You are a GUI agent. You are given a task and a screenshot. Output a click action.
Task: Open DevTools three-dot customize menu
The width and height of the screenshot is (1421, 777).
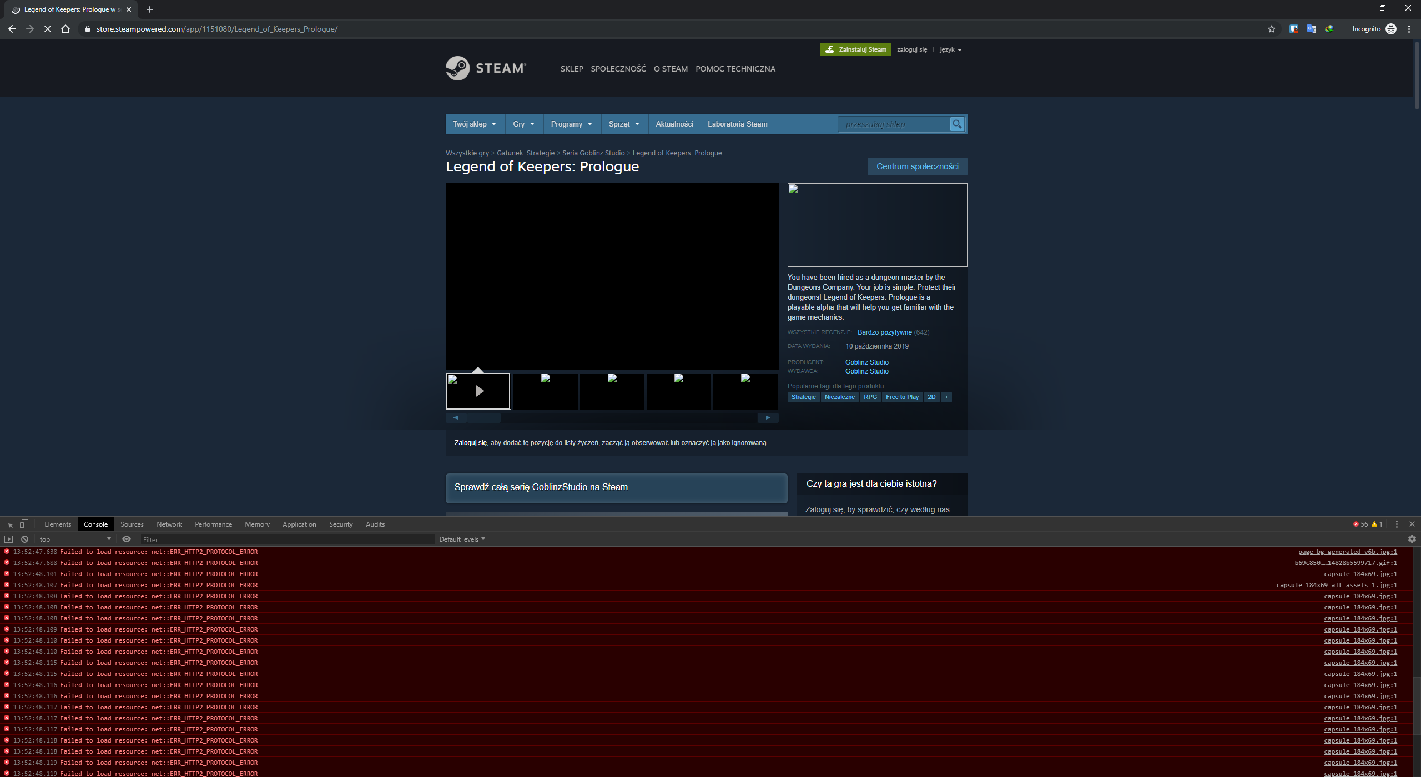pyautogui.click(x=1397, y=524)
